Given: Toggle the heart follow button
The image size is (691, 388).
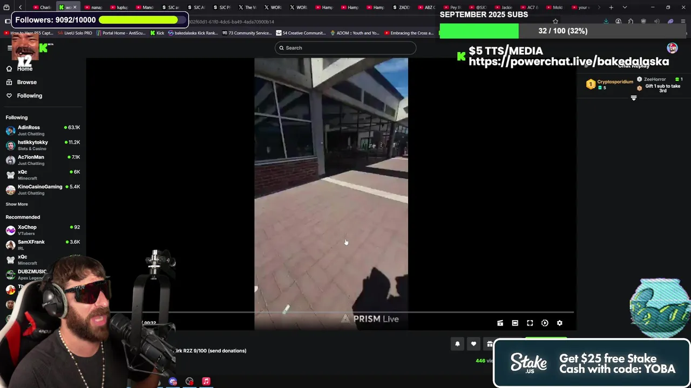Looking at the screenshot, I should [473, 344].
